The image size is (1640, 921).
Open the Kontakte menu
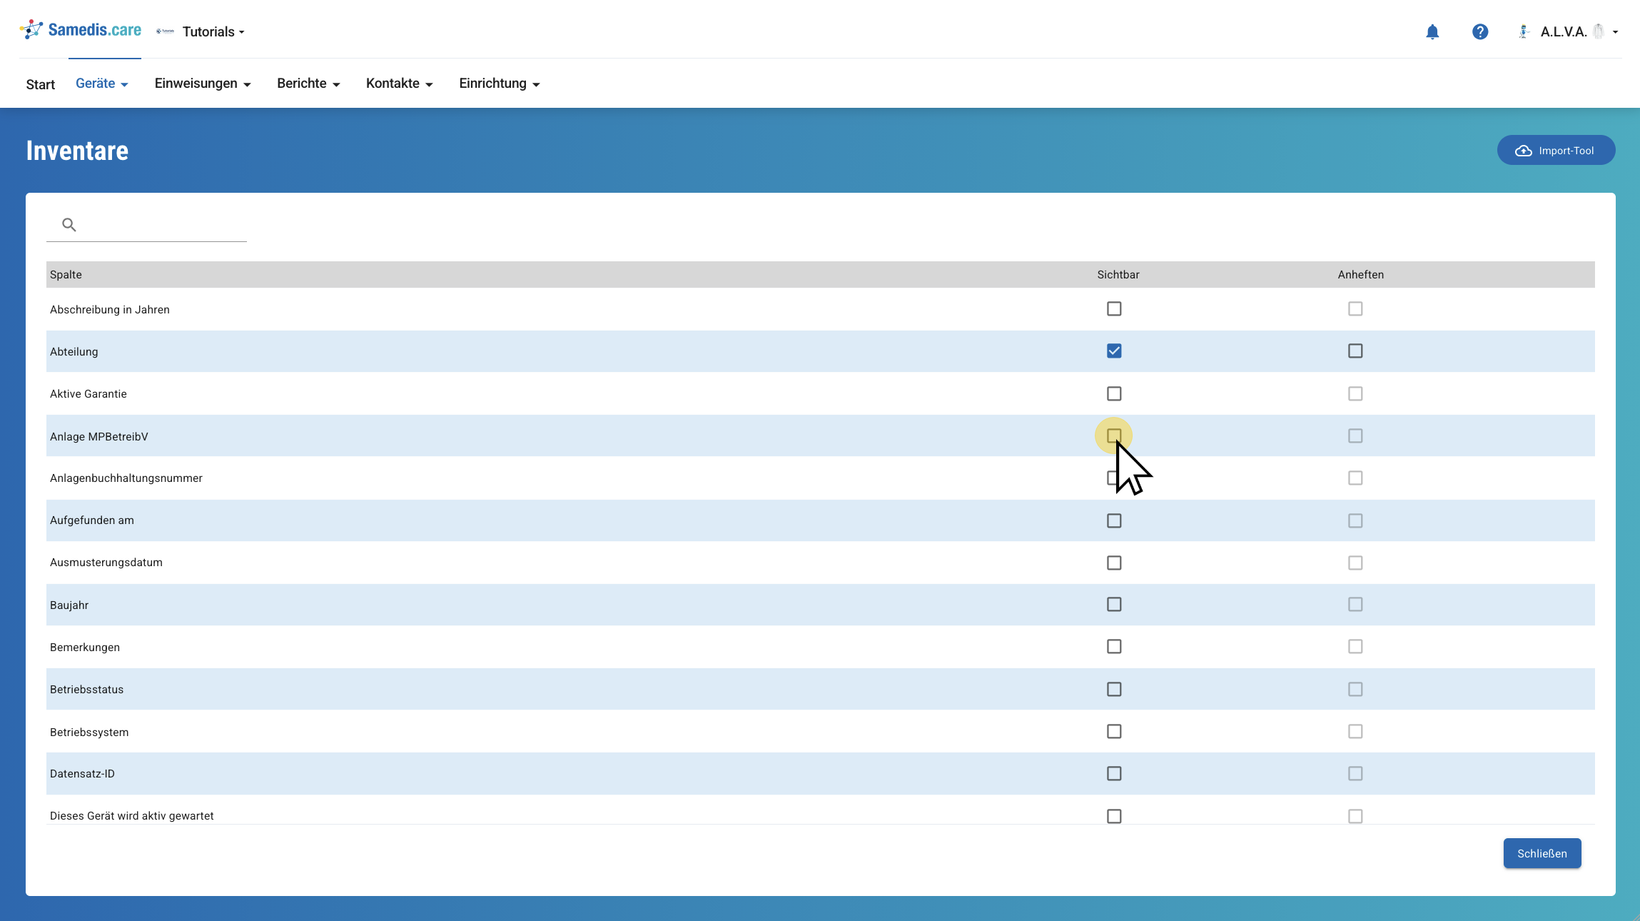[399, 84]
